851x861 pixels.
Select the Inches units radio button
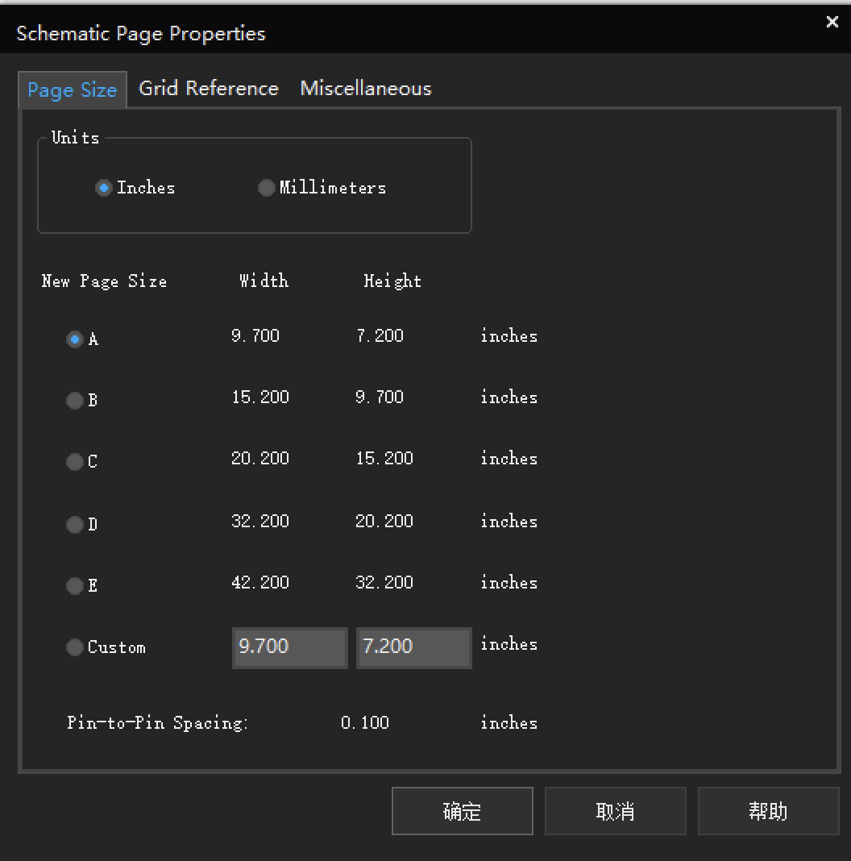103,188
